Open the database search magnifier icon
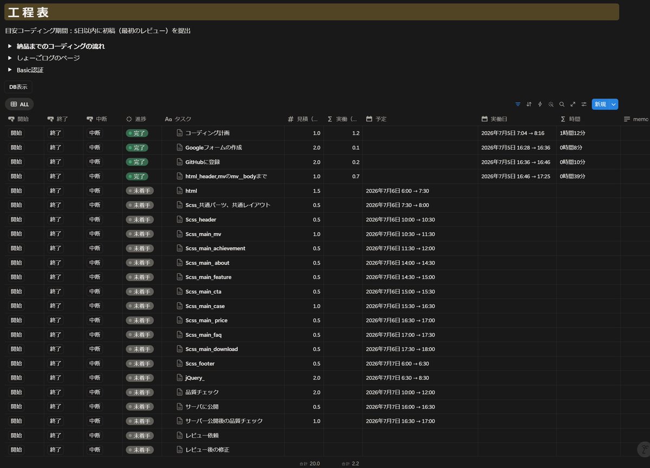Image resolution: width=650 pixels, height=468 pixels. [562, 104]
